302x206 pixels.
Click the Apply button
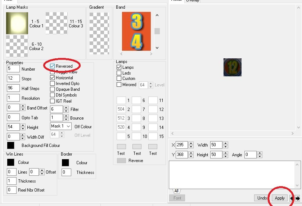pos(280,198)
